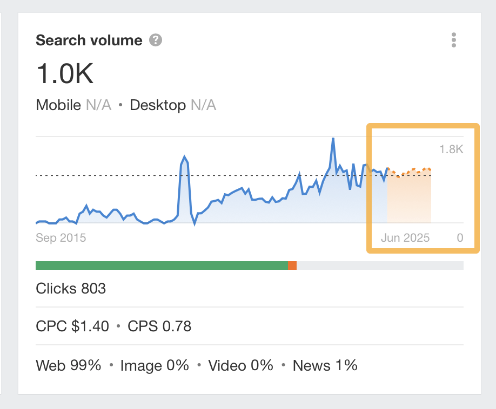
Task: Select the Sep 2015 date label
Action: click(x=61, y=237)
